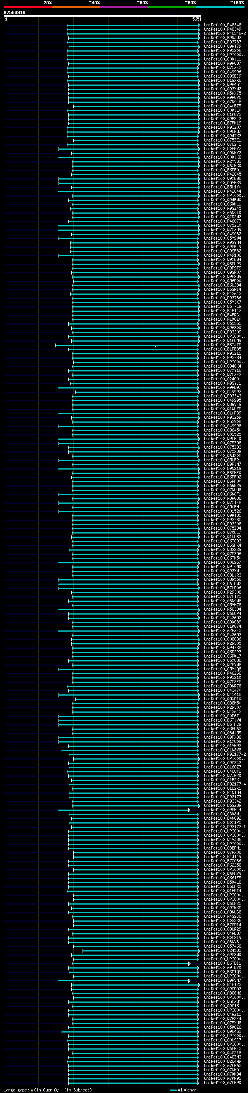Select the UniRef100_A9TWK5 subject label
The width and height of the screenshot is (248, 1093).
222,908
